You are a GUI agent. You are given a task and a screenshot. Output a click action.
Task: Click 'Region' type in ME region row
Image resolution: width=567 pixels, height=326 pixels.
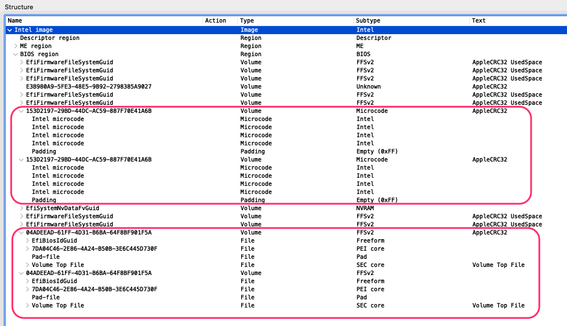click(250, 46)
